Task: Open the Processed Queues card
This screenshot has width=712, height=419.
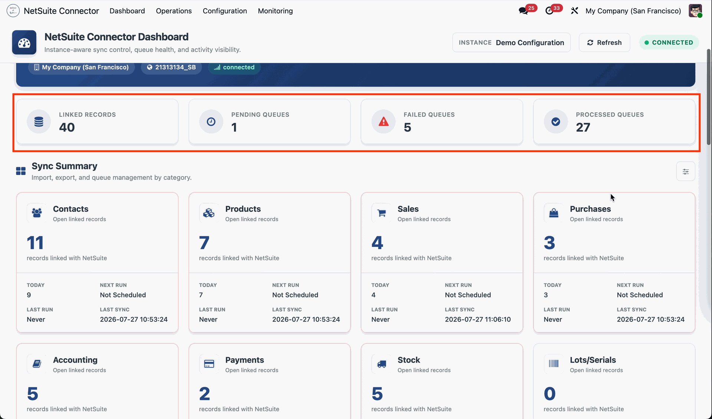Action: 614,122
